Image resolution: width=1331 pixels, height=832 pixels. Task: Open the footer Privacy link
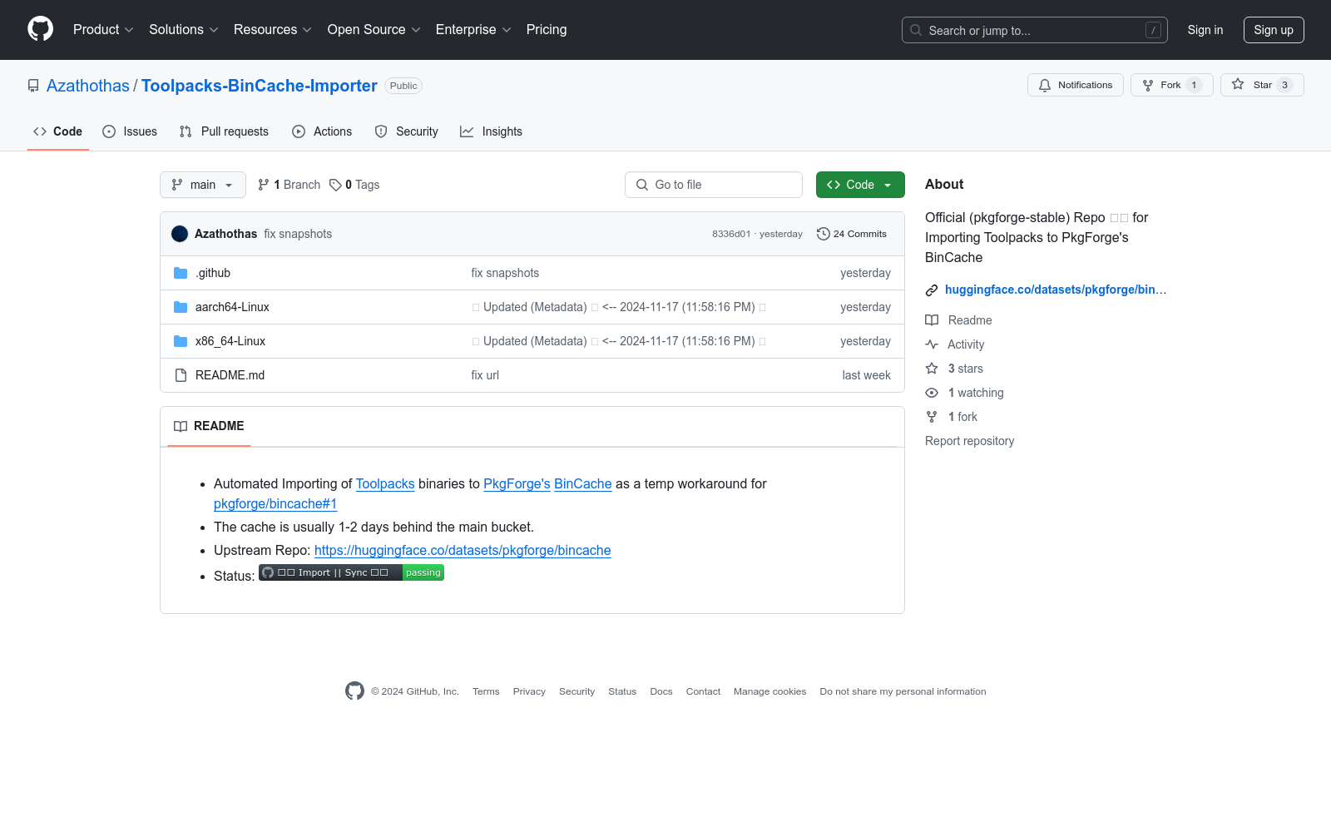tap(529, 691)
